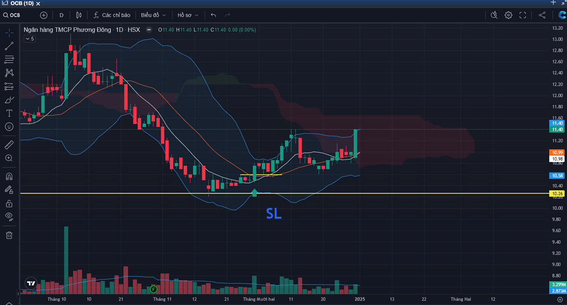Select the brush drawing tool

tap(9, 100)
